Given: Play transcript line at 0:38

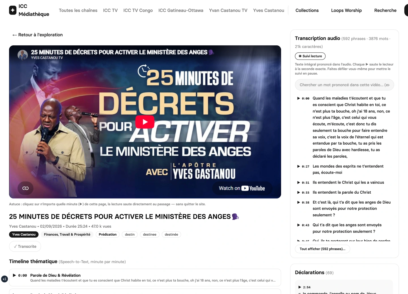Looking at the screenshot, I should pos(303,202).
